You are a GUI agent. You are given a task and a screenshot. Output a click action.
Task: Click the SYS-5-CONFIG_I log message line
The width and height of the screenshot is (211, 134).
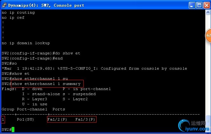pyautogui.click(x=94, y=69)
